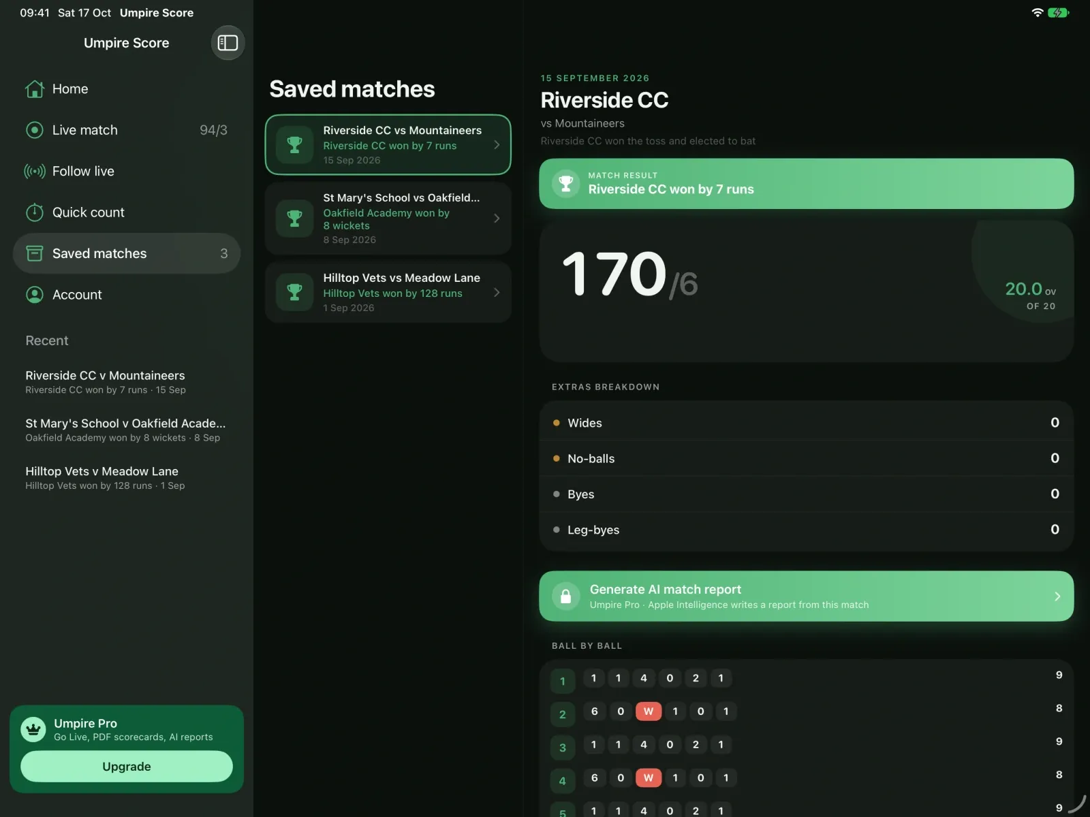
Task: Toggle the sidebar panel button
Action: click(x=228, y=43)
